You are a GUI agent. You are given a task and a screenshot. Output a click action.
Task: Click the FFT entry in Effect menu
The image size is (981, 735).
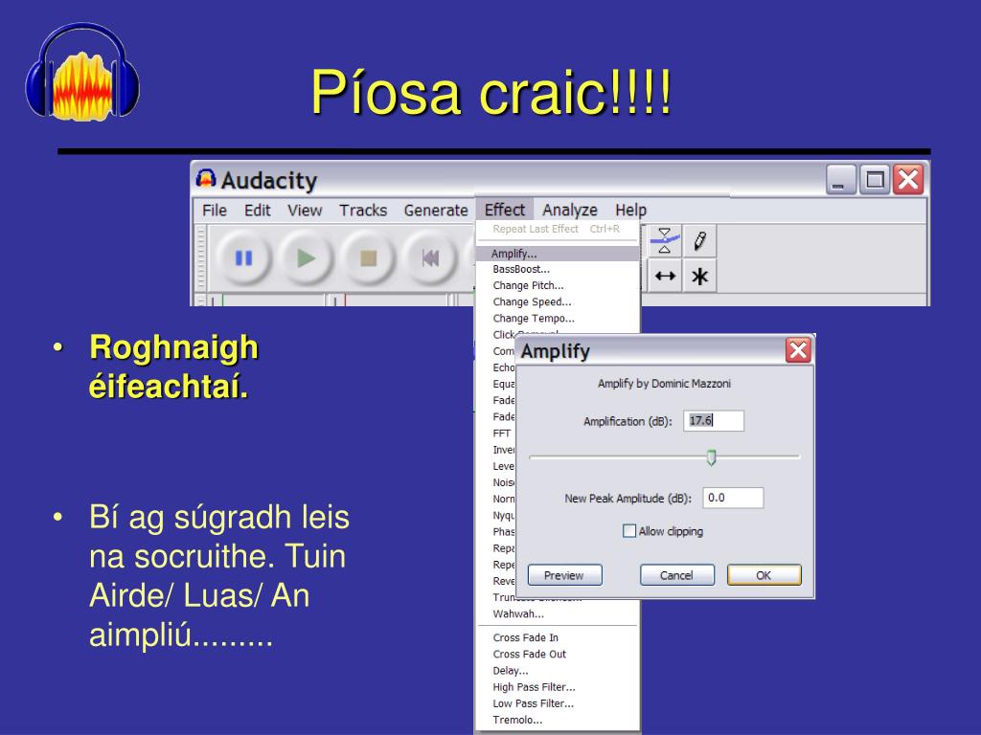pyautogui.click(x=502, y=434)
